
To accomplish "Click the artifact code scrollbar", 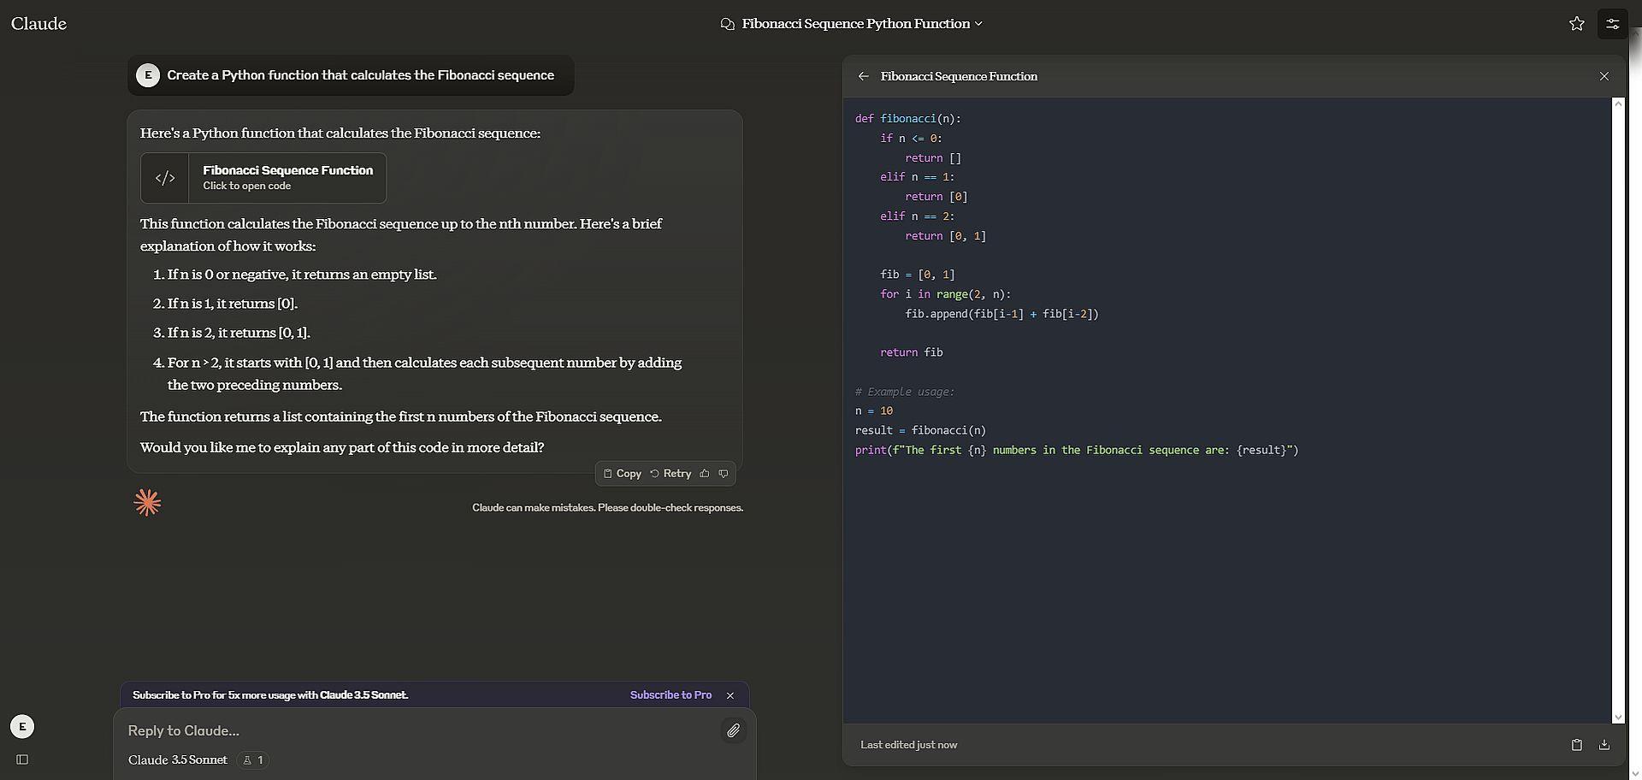I will point(1617,411).
